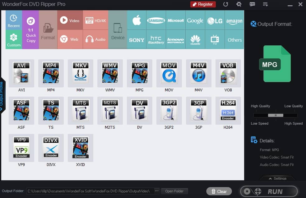Adjust the quality/speed slider
The width and height of the screenshot is (306, 198).
pos(276,115)
